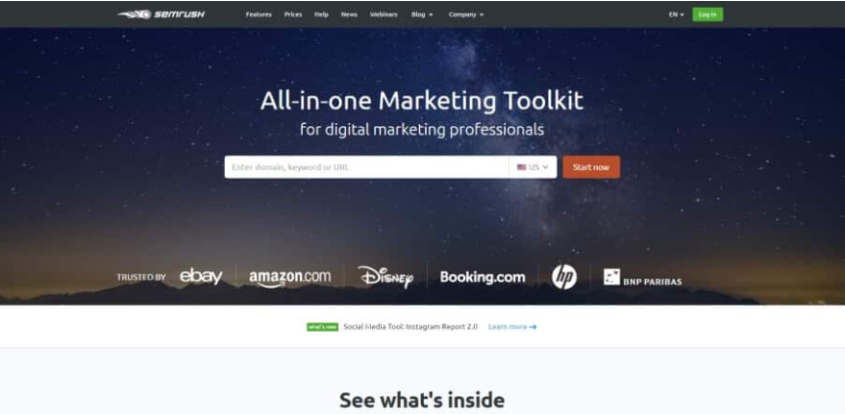Click the HP circular logo

(565, 276)
